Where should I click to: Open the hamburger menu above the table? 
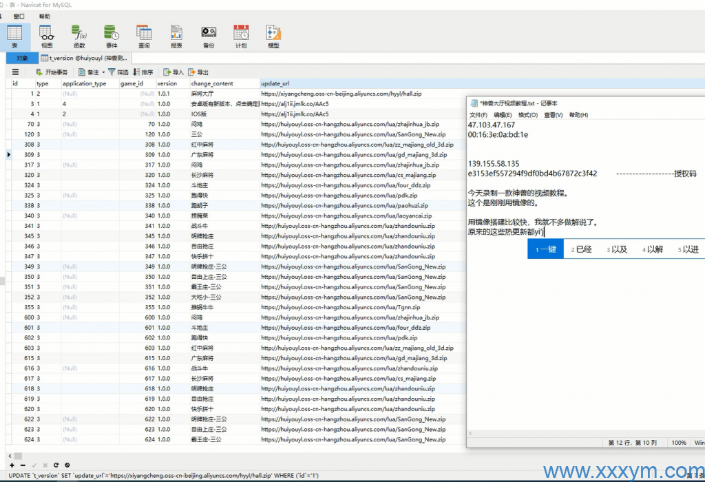click(x=15, y=72)
